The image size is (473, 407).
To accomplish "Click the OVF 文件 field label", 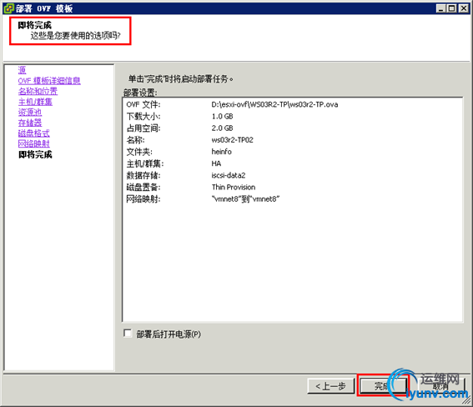I will tap(143, 104).
